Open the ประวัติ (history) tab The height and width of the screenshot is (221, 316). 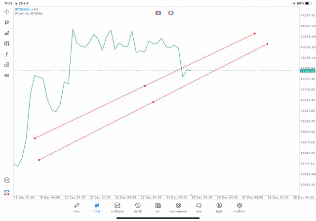[138, 208]
